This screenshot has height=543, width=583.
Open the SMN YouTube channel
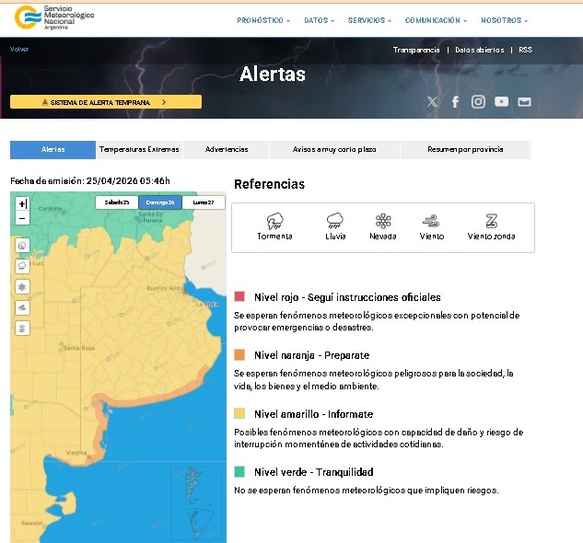(501, 102)
